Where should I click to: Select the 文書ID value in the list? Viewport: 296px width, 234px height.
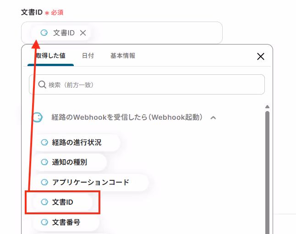point(62,202)
